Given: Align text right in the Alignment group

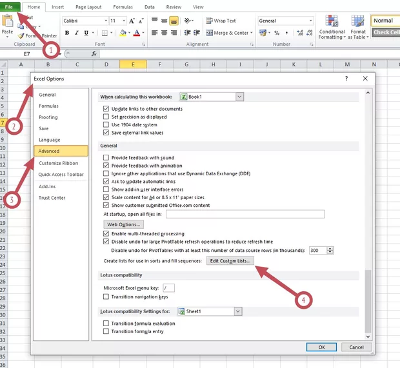Looking at the screenshot, I should pyautogui.click(x=174, y=33).
